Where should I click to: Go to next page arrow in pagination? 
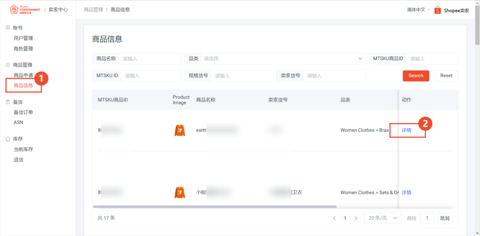356,218
